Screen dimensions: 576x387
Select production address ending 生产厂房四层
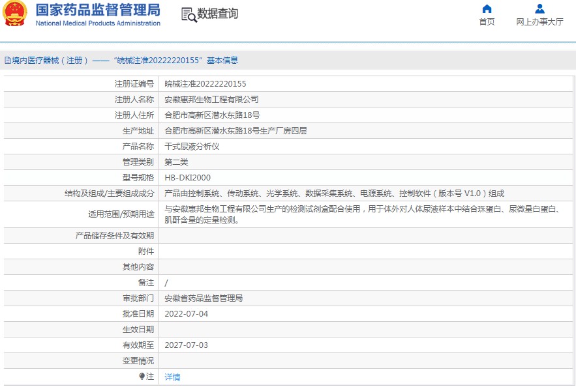[x=235, y=130]
